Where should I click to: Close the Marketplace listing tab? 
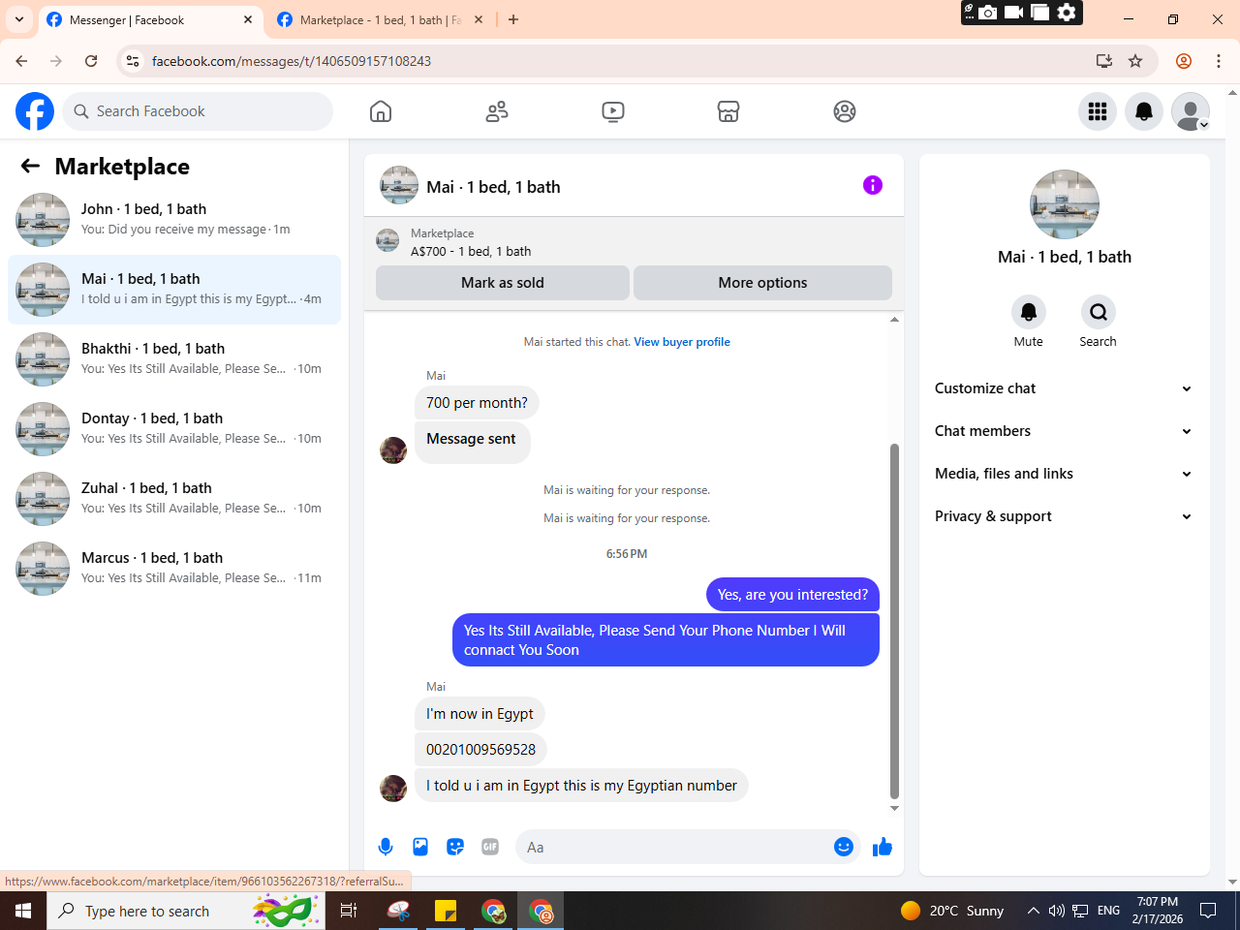coord(479,19)
